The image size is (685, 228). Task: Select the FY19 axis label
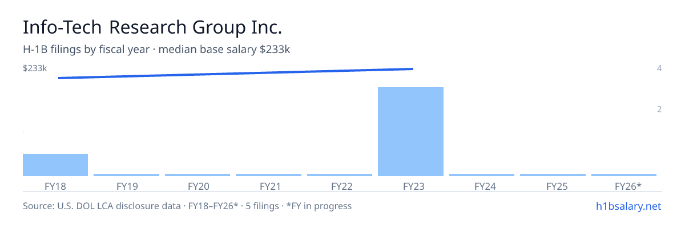tap(126, 186)
